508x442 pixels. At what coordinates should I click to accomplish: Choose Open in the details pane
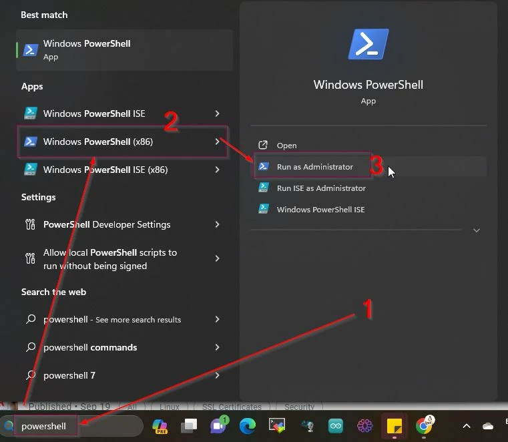(368, 145)
